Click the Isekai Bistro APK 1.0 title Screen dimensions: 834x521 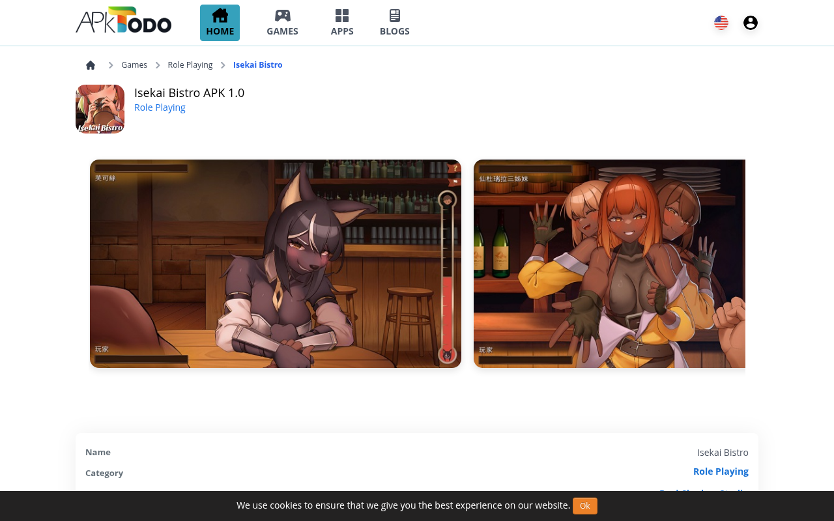point(189,93)
